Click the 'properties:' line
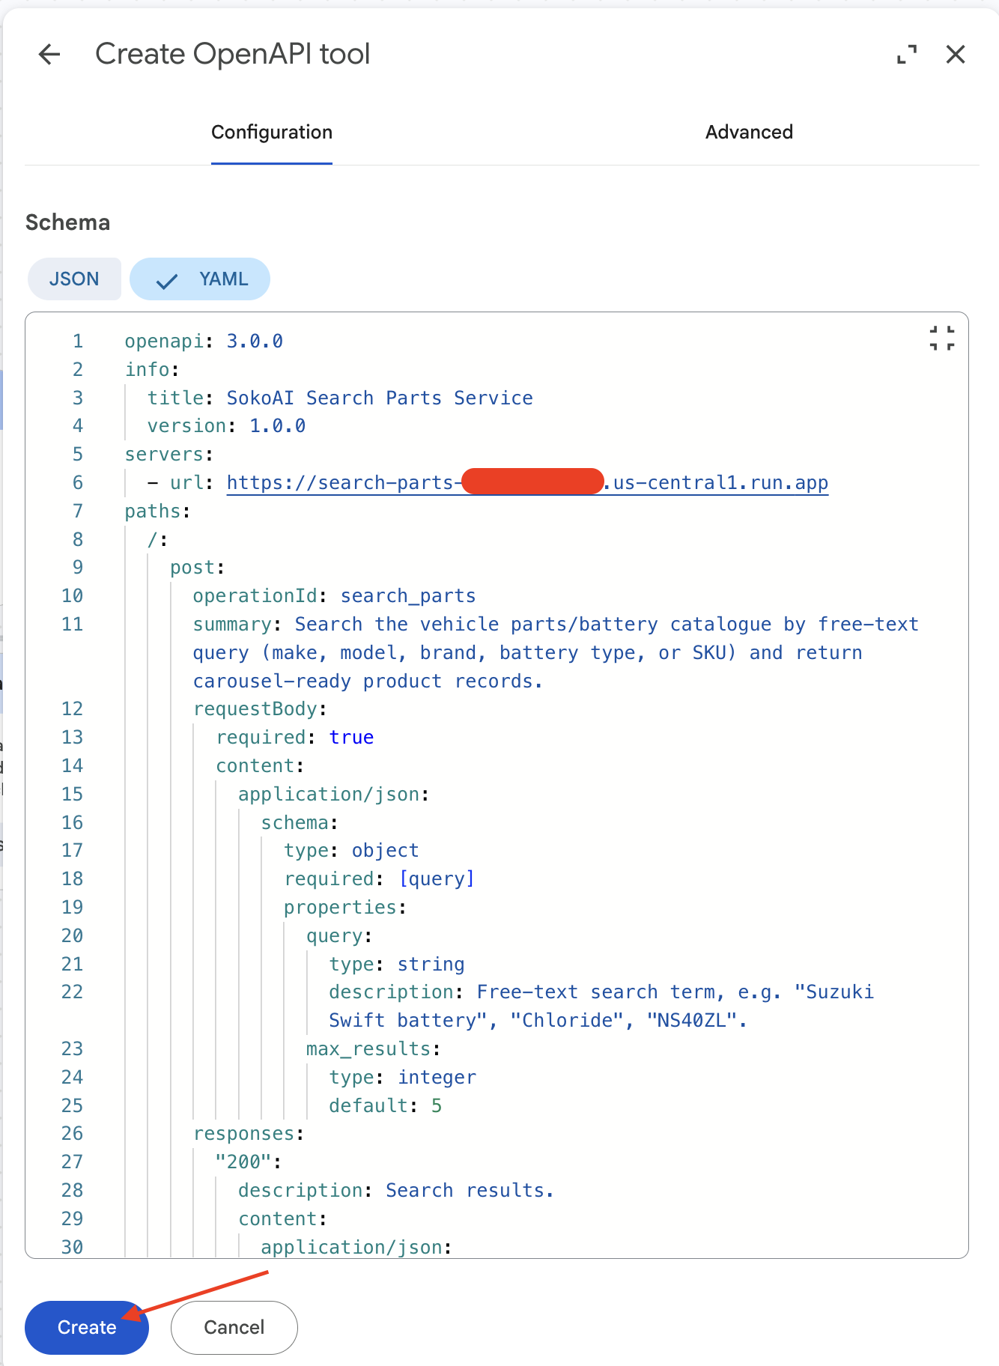The image size is (999, 1366). tap(345, 908)
